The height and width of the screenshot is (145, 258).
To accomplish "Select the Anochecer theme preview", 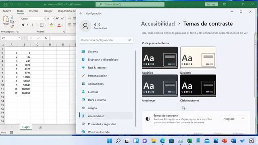I will (160, 85).
